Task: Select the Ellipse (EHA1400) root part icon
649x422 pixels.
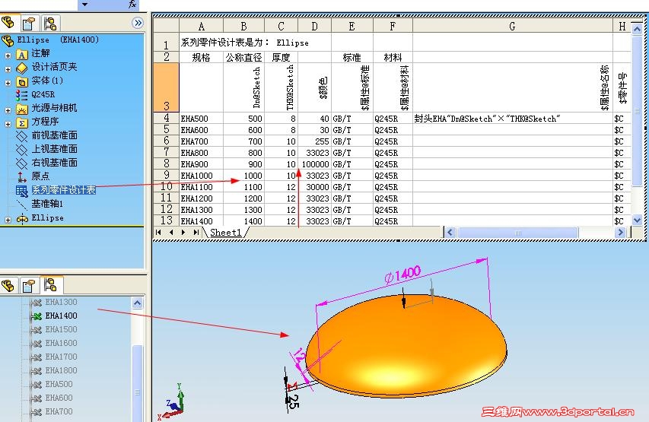Action: pyautogui.click(x=8, y=40)
